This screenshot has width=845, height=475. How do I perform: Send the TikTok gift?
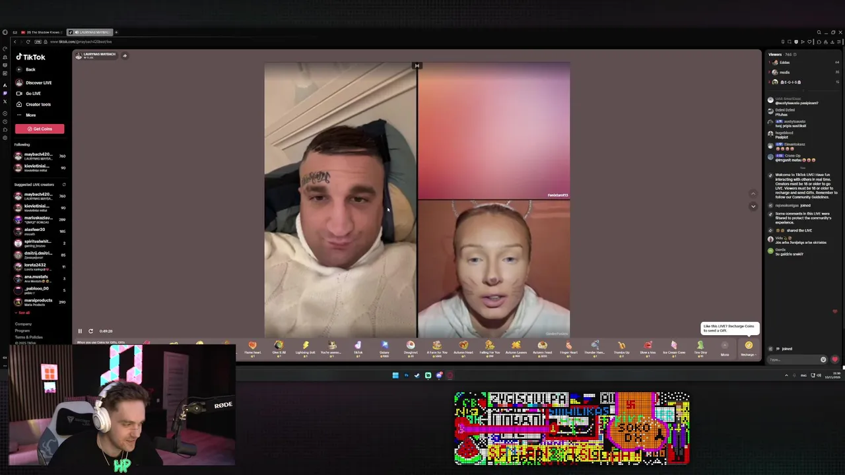point(358,348)
